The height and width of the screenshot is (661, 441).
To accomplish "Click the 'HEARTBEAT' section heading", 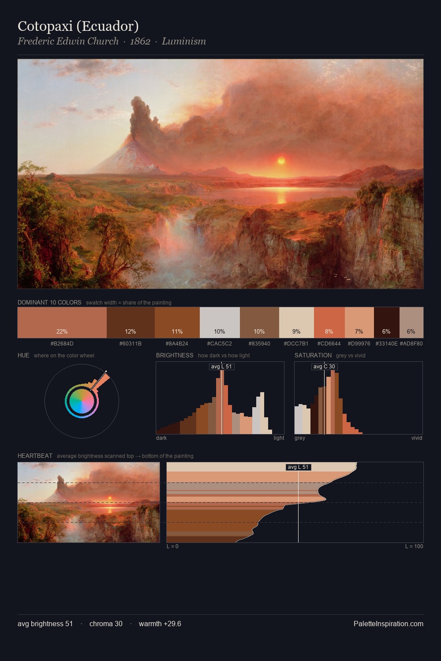I will pos(35,456).
